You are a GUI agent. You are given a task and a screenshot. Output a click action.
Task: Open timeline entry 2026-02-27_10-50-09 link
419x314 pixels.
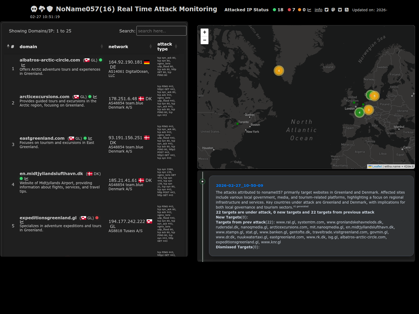click(x=239, y=186)
